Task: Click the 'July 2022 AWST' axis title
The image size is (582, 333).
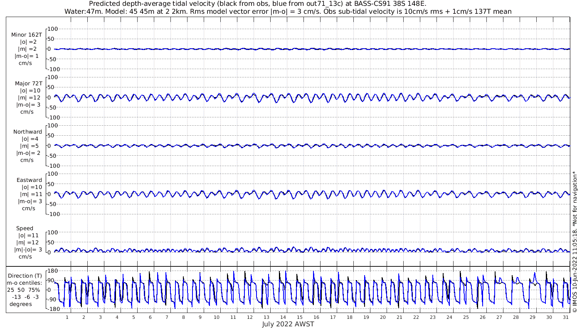Action: tap(288, 324)
